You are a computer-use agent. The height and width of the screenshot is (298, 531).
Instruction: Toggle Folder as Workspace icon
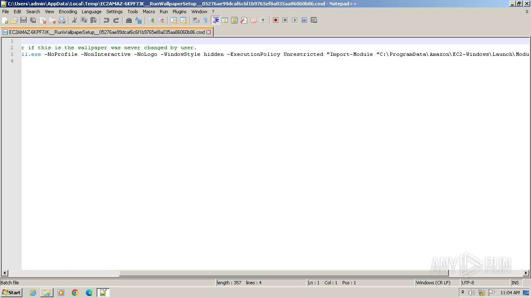tap(253, 20)
